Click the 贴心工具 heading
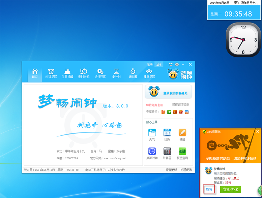Image resolution: width=262 pixels, height=198 pixels. (151, 122)
